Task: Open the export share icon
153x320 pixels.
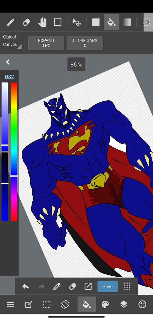Action: click(x=88, y=286)
